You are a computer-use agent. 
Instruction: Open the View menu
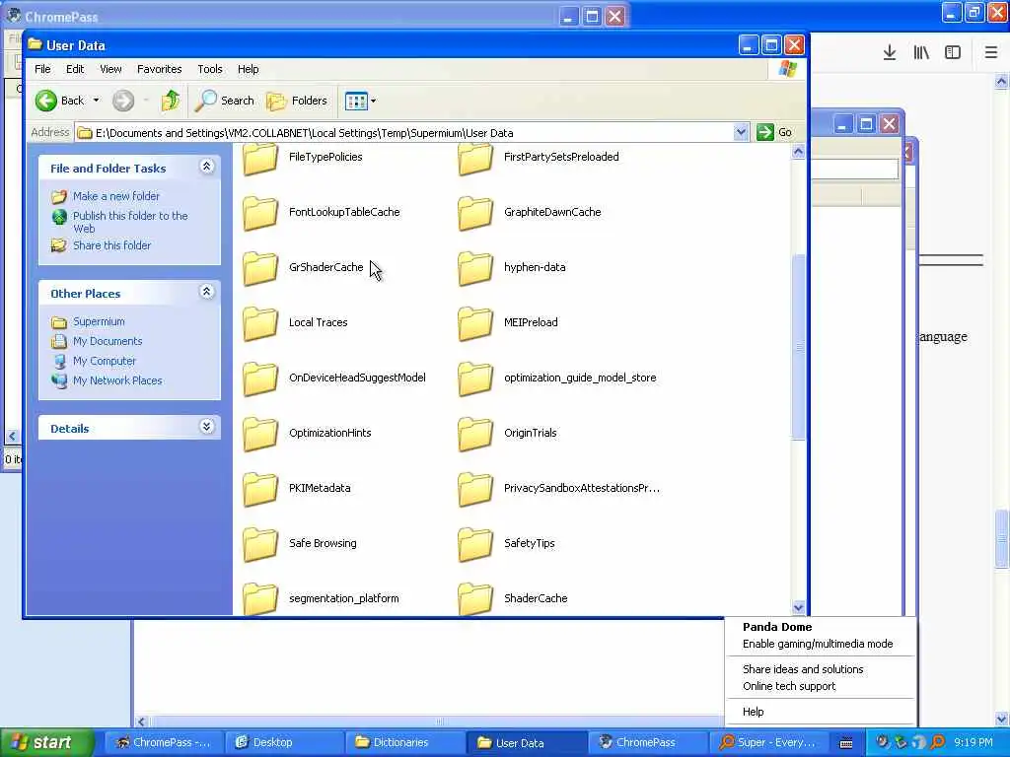pos(110,69)
